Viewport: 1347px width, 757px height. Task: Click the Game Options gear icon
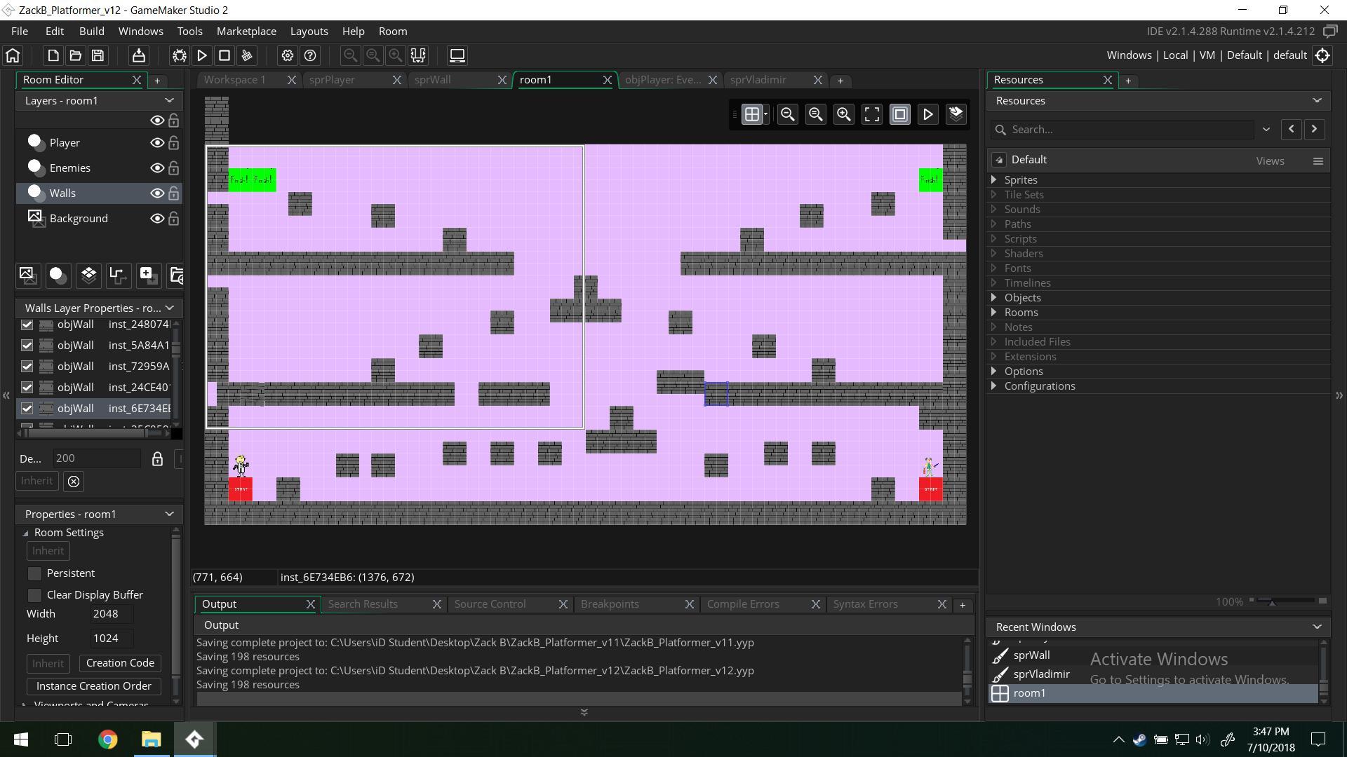pos(287,55)
